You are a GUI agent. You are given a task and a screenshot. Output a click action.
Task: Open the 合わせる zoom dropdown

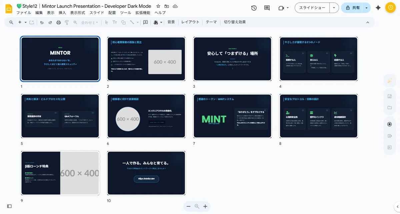click(x=90, y=22)
